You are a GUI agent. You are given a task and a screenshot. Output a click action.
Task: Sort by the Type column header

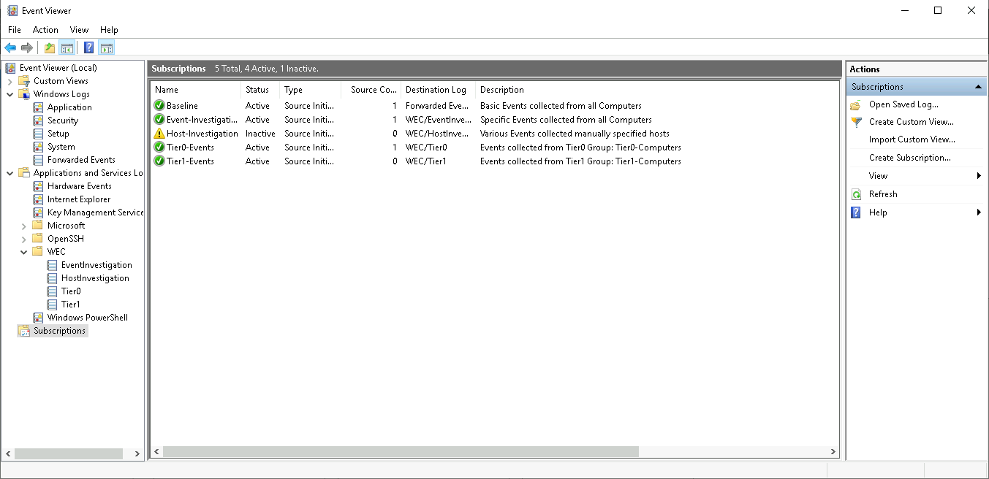311,90
